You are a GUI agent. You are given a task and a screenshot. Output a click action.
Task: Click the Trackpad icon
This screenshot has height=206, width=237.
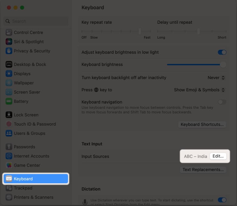9,188
